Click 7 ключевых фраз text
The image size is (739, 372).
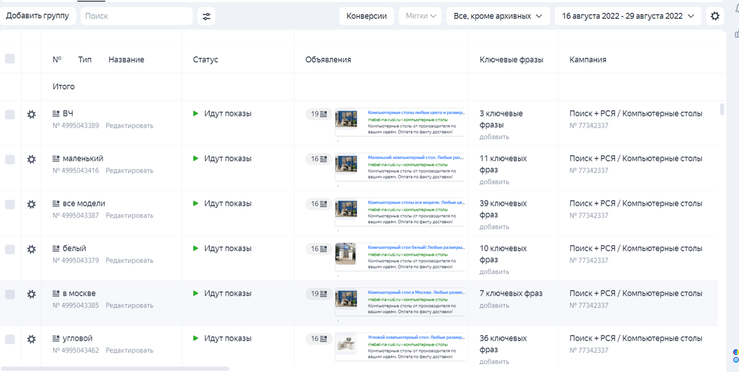click(x=511, y=293)
